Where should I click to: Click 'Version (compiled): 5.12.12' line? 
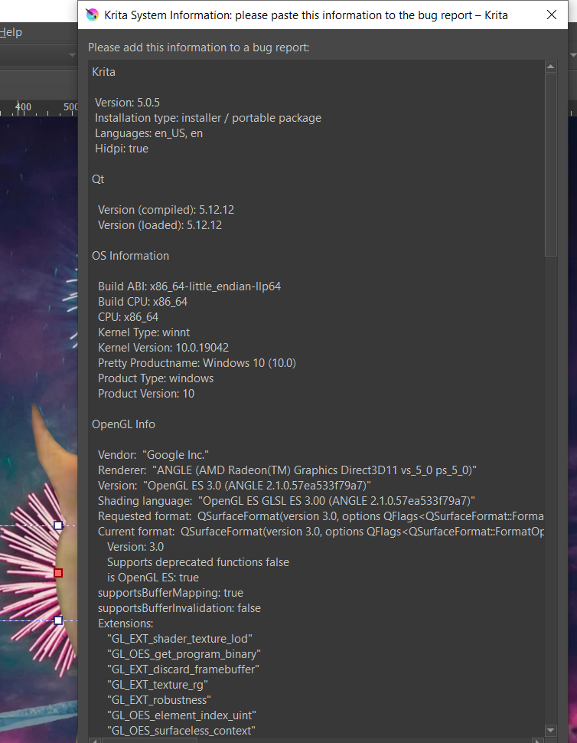point(166,210)
